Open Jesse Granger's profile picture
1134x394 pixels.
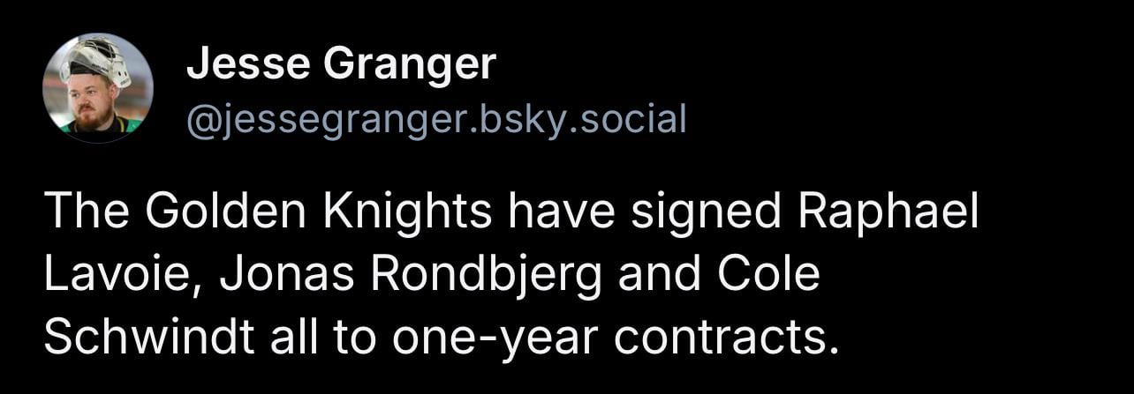coord(97,88)
